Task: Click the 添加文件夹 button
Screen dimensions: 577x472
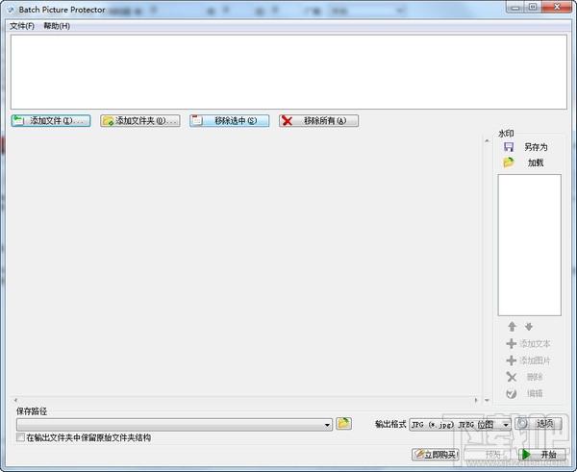Action: coord(140,121)
